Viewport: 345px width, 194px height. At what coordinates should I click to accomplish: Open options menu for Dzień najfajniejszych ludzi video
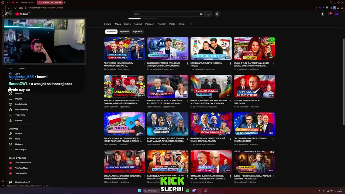tap(230, 64)
